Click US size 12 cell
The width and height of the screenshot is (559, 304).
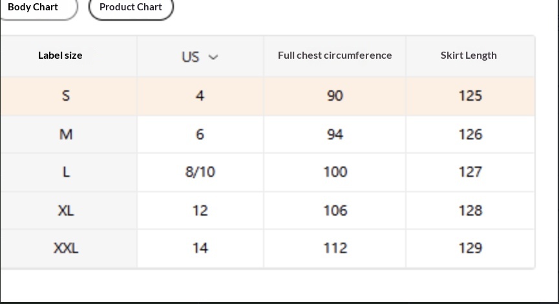point(200,210)
